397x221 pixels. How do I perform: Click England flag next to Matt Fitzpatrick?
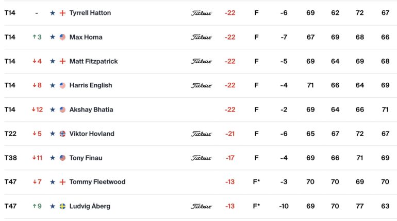click(62, 61)
